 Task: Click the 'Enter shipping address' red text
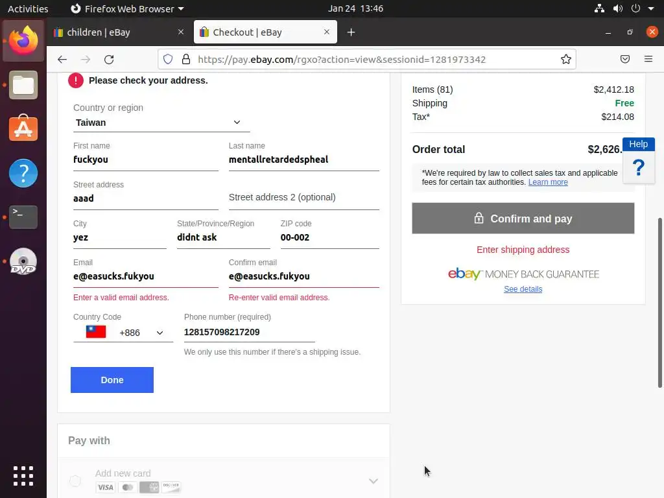pyautogui.click(x=523, y=250)
